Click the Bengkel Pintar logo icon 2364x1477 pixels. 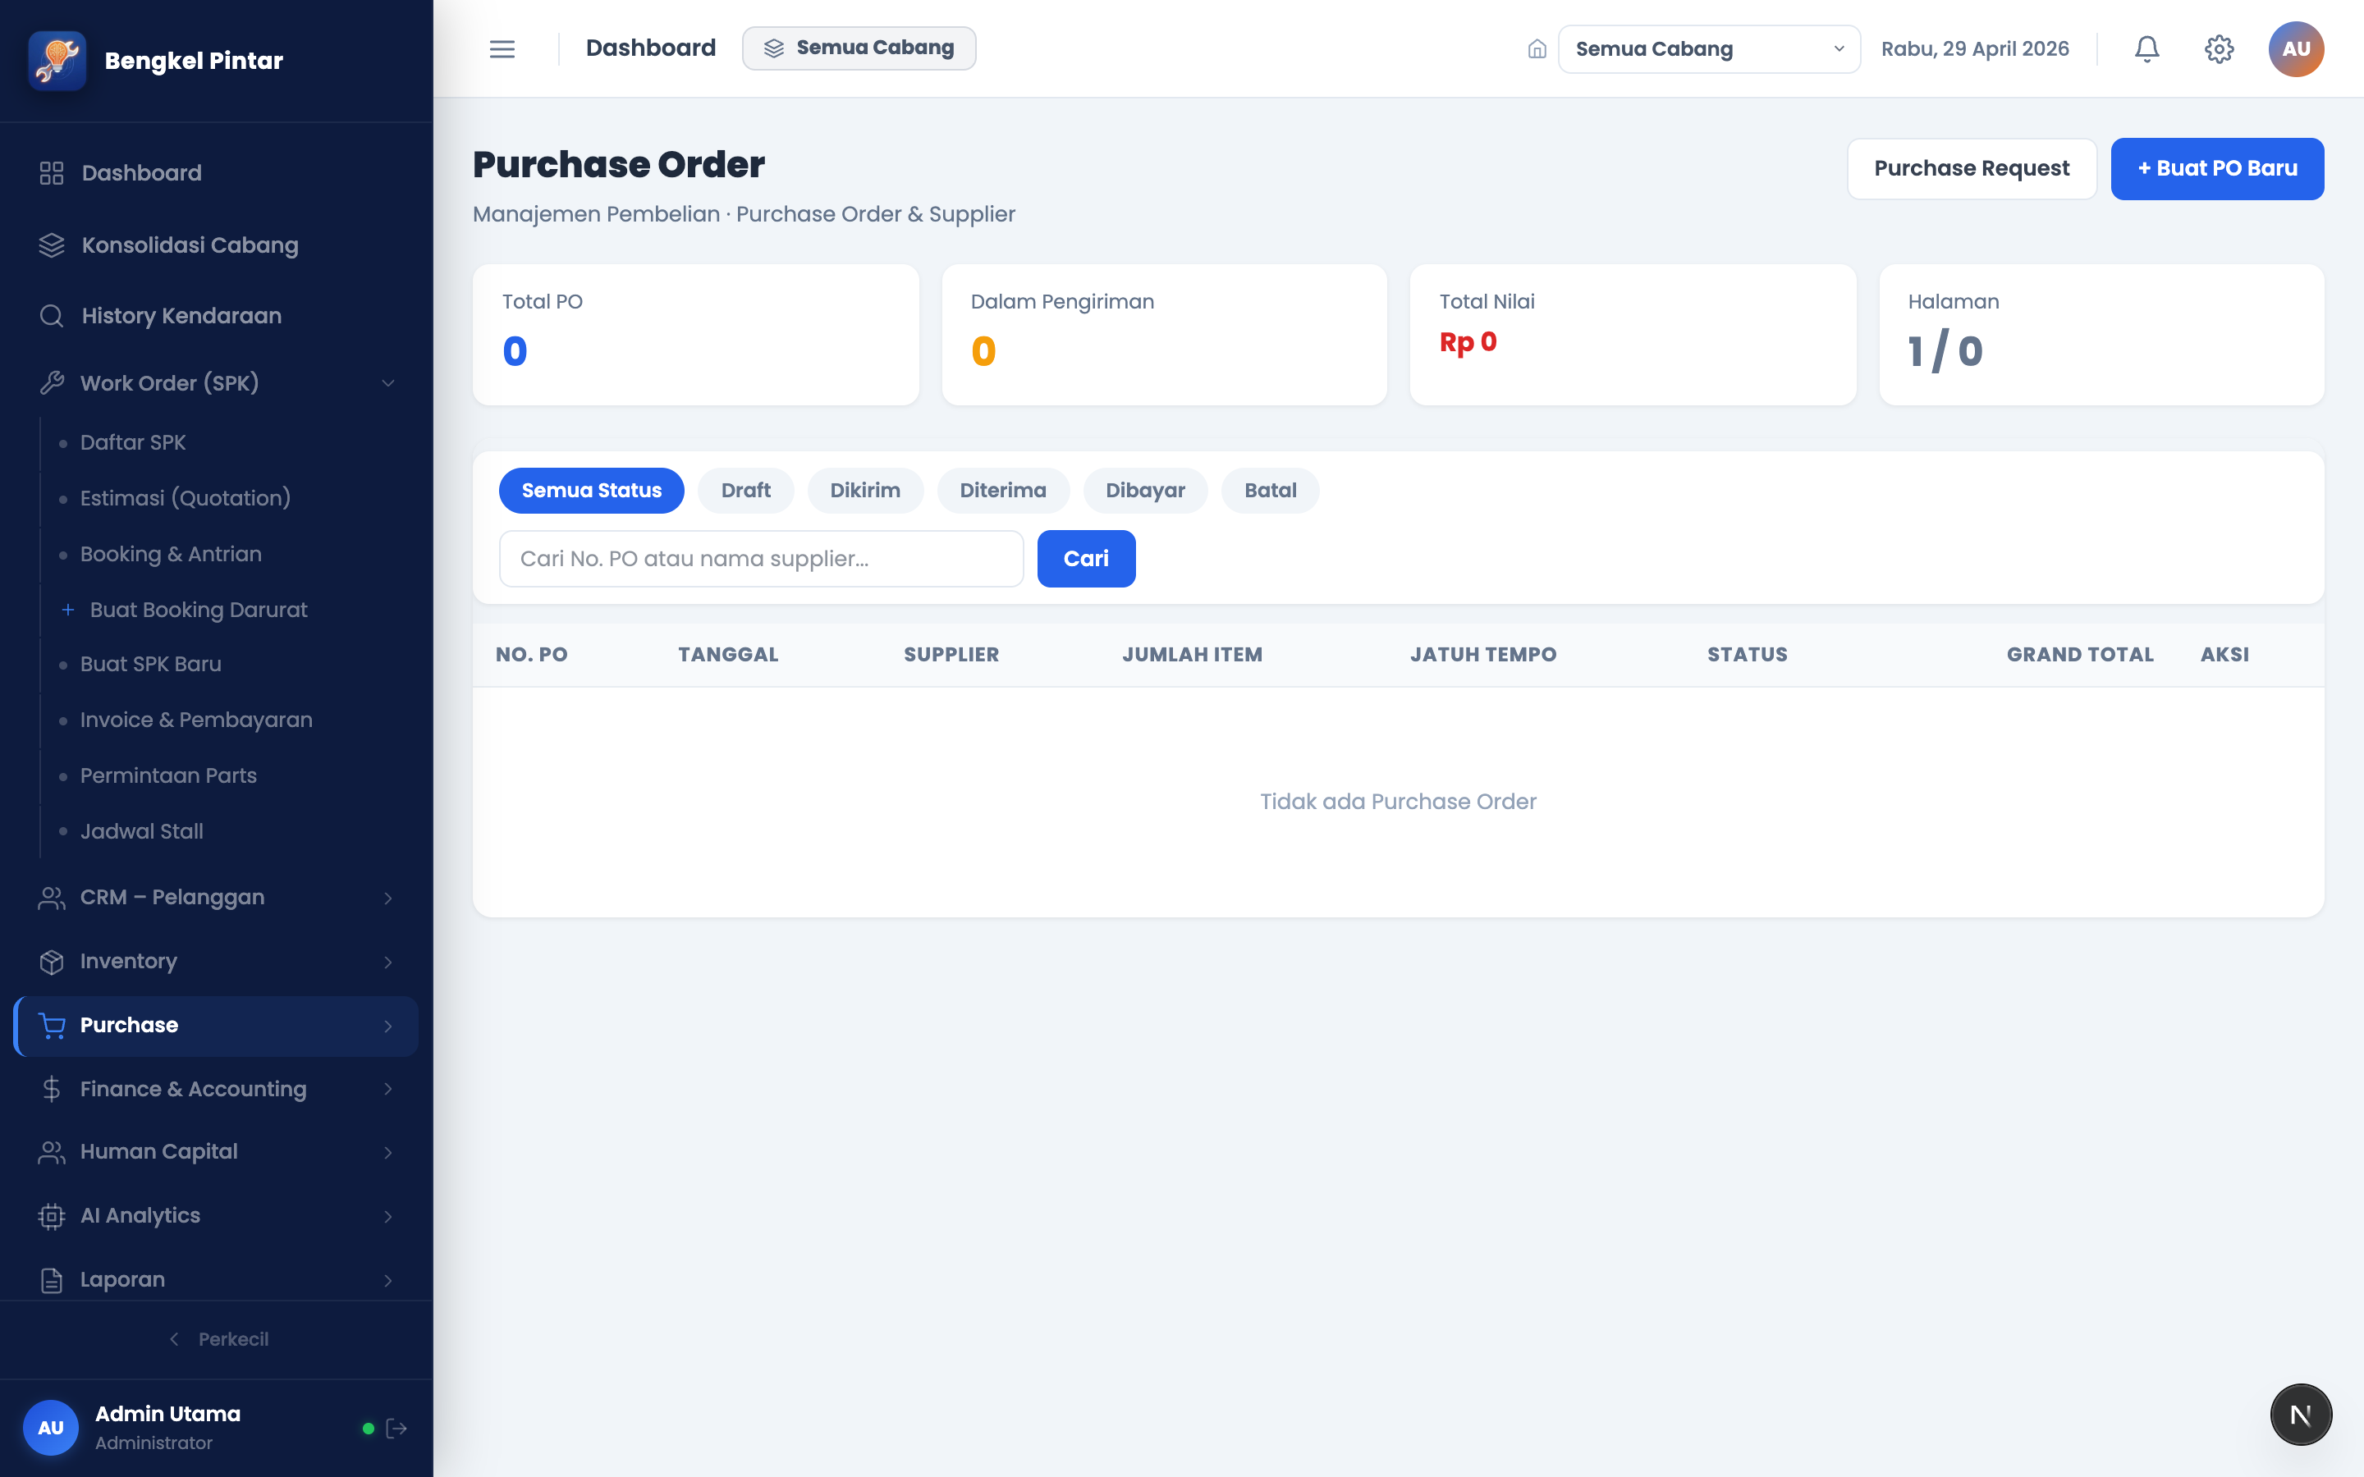click(57, 61)
